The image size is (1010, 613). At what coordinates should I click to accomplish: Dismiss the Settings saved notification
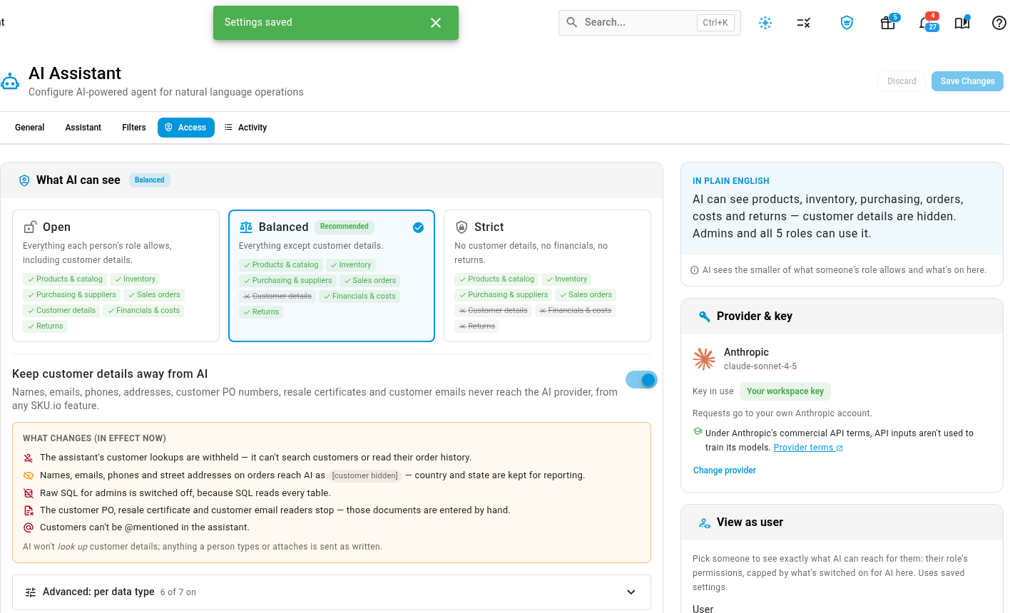pos(436,23)
